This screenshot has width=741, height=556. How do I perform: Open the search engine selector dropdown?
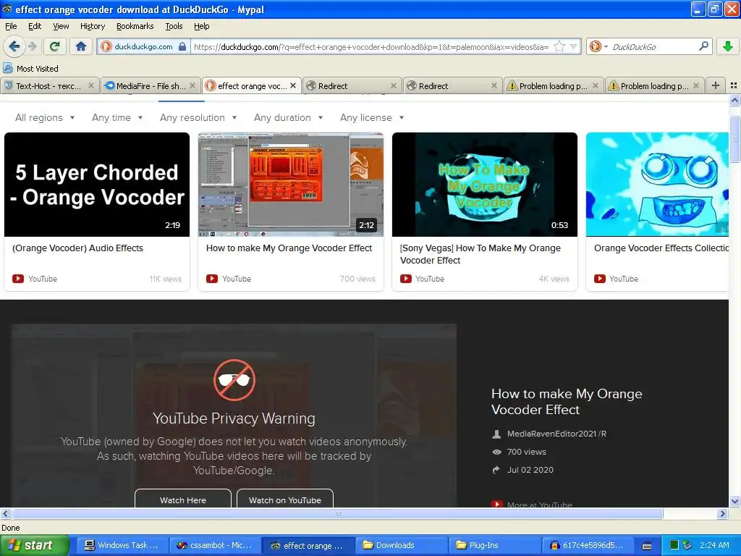(598, 46)
